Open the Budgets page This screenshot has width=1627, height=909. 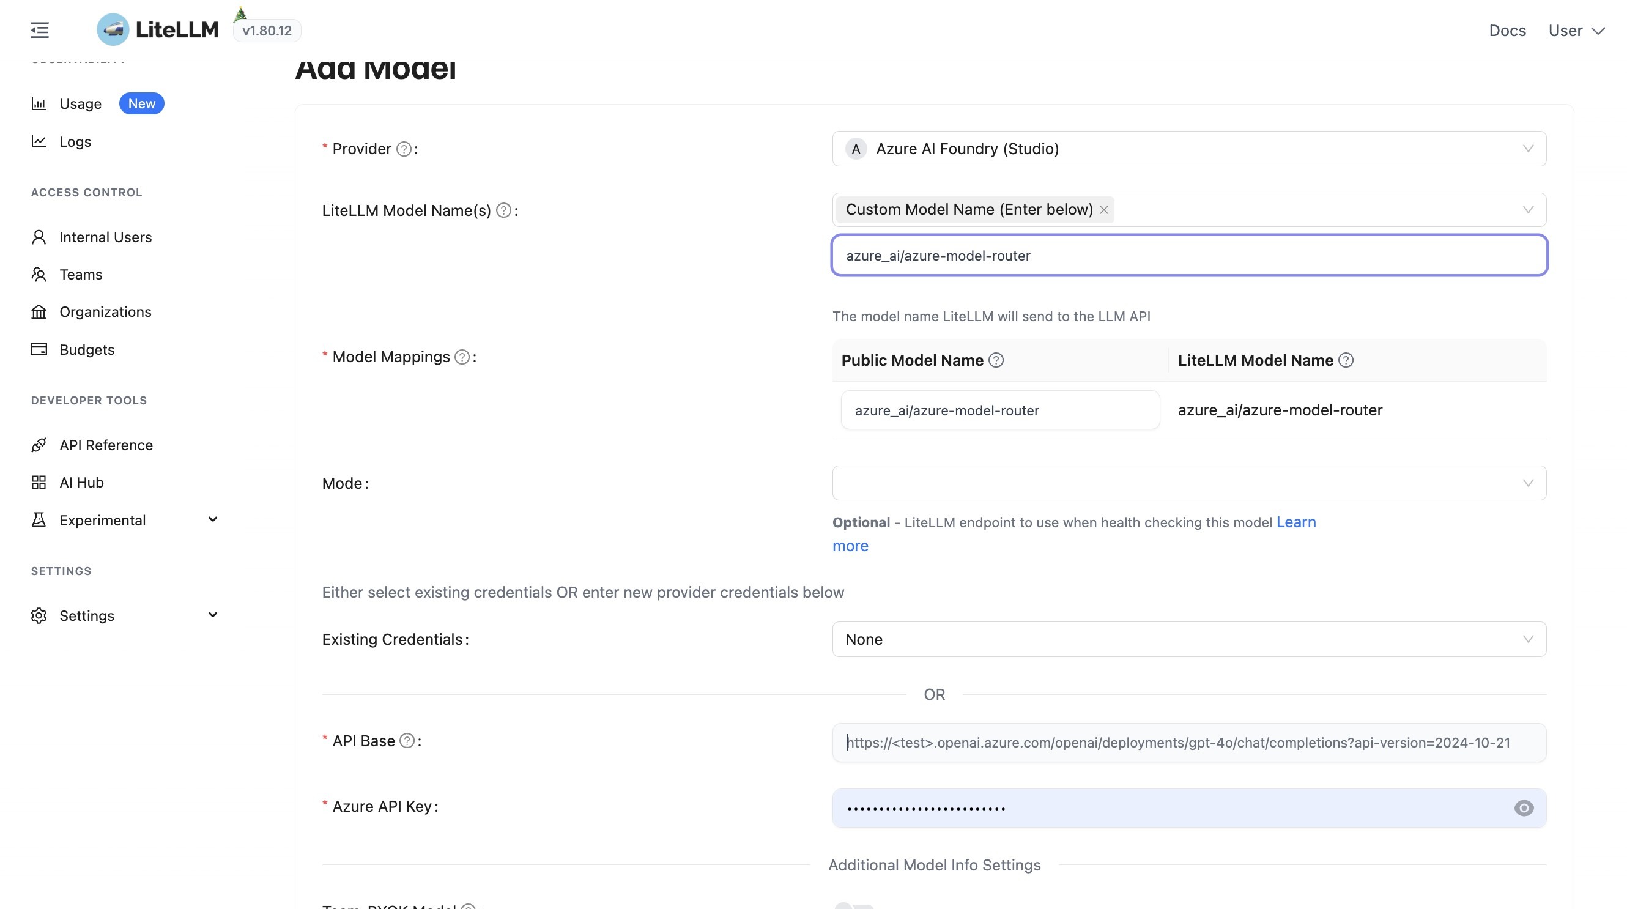click(86, 349)
